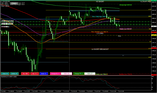Click the Prev / Daily High label
The width and height of the screenshot is (157, 93).
click(x=99, y=17)
